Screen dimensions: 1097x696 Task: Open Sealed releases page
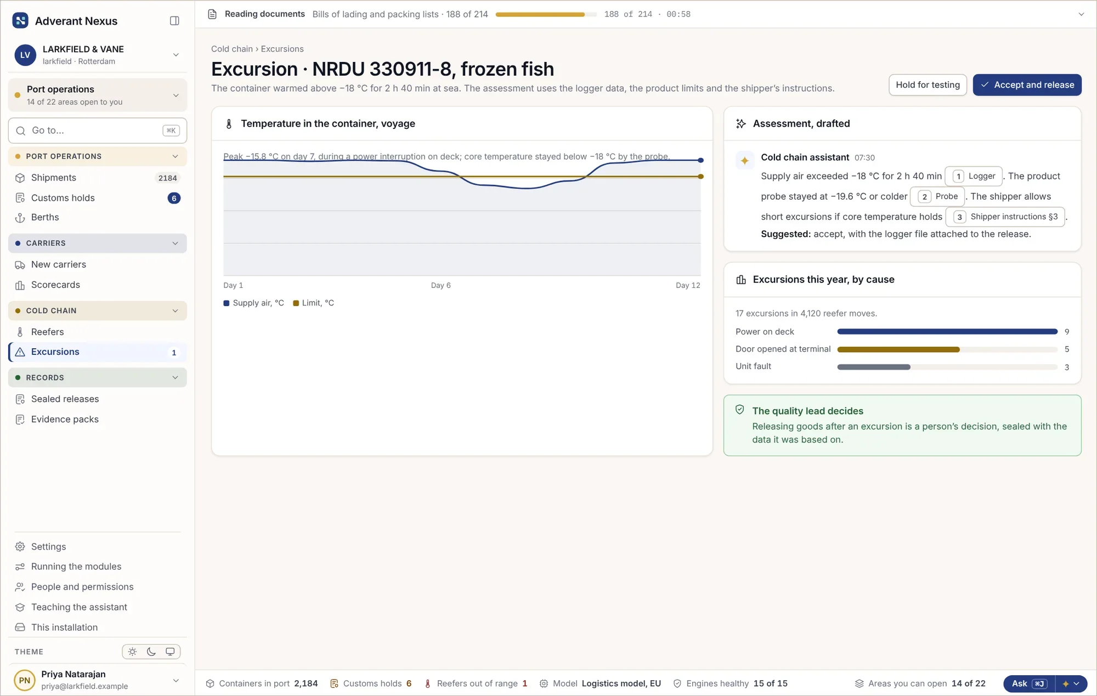click(98, 399)
